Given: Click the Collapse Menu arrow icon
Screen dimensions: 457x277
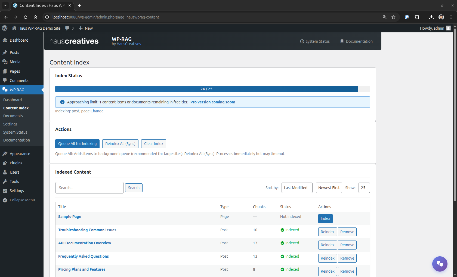Looking at the screenshot, I should coord(5,200).
